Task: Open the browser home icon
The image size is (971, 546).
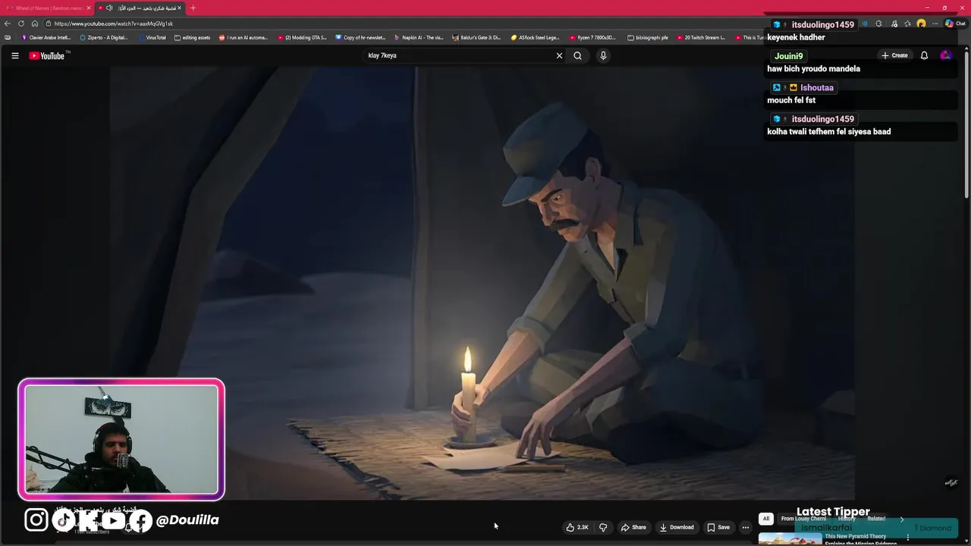Action: (x=35, y=24)
